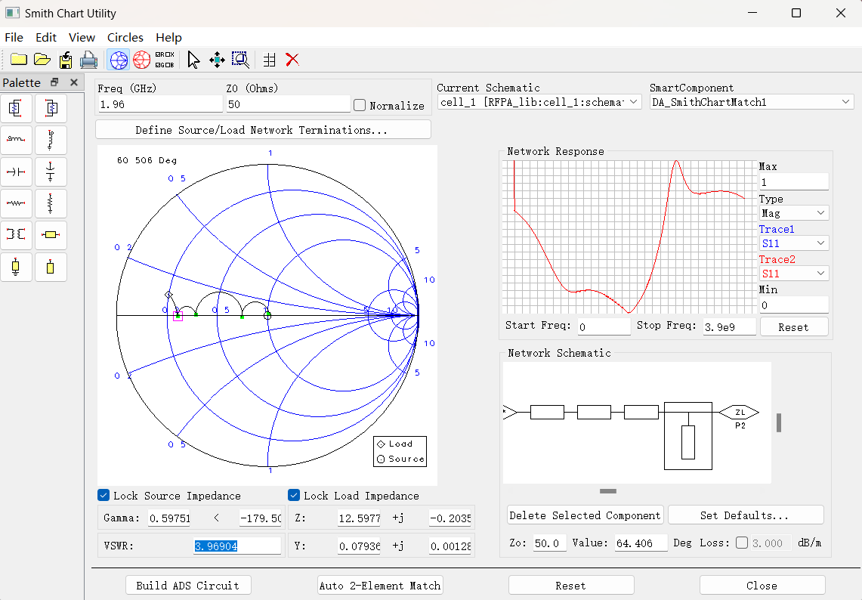Viewport: 862px width, 600px height.
Task: Click the VSWR value field
Action: 236,546
